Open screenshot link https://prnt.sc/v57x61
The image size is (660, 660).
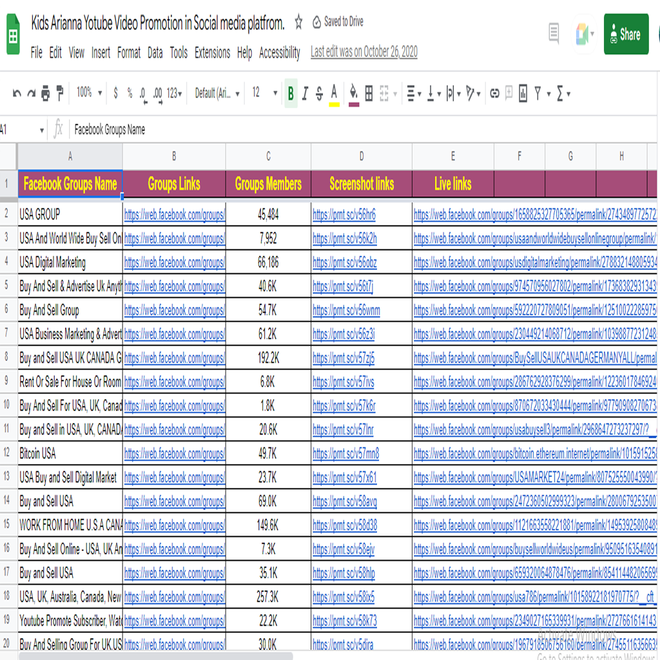(345, 478)
